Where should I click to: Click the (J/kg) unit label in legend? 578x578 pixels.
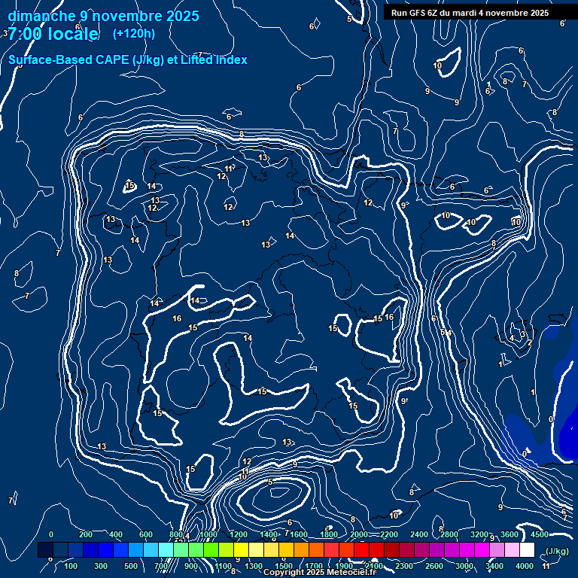click(x=557, y=551)
